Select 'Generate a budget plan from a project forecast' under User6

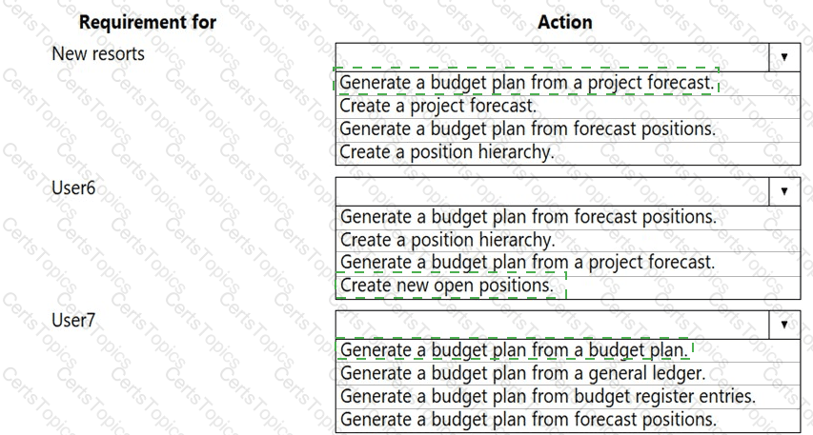[x=526, y=262]
